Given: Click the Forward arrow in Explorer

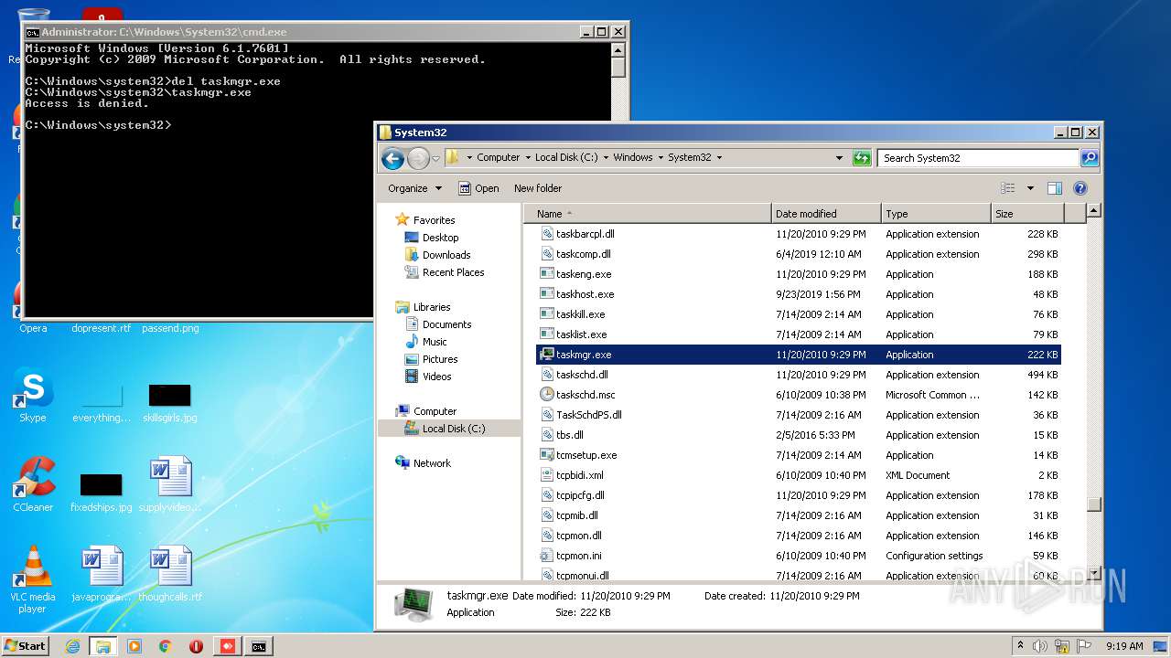Looking at the screenshot, I should (x=418, y=158).
